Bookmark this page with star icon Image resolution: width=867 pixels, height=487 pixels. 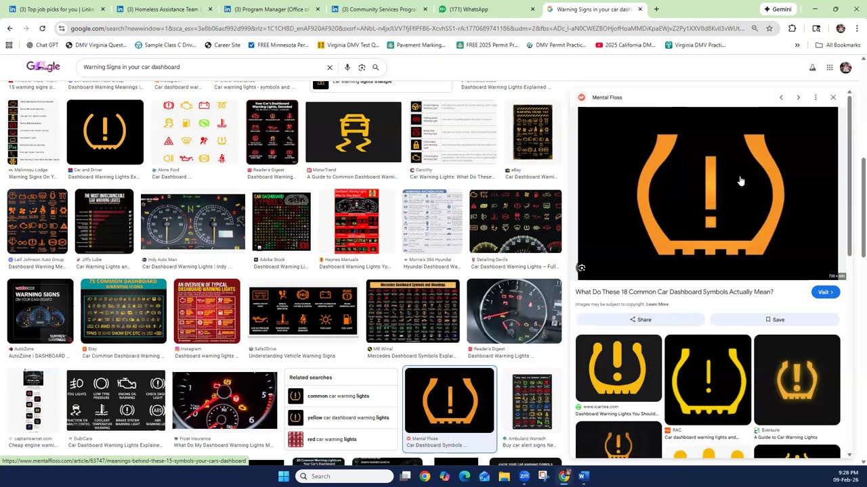769,28
